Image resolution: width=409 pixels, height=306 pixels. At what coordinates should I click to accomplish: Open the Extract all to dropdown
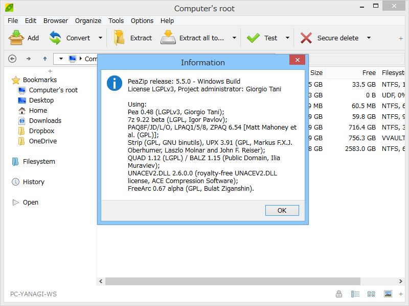coord(234,37)
